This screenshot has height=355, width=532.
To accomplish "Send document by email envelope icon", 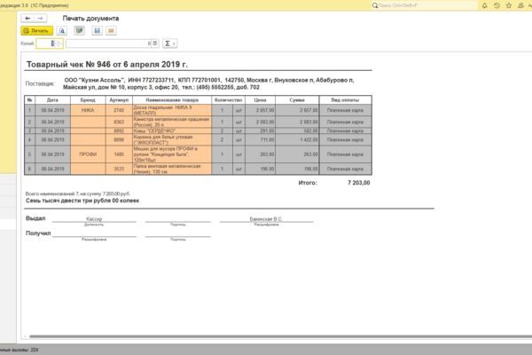I will click(111, 31).
